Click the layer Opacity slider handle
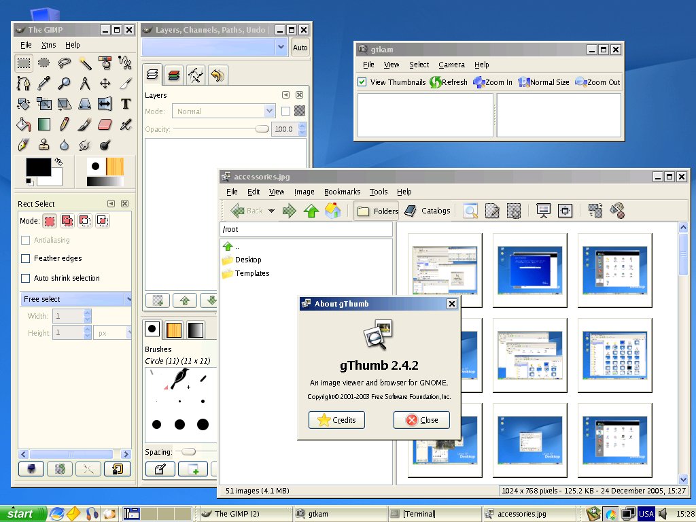 tap(262, 129)
